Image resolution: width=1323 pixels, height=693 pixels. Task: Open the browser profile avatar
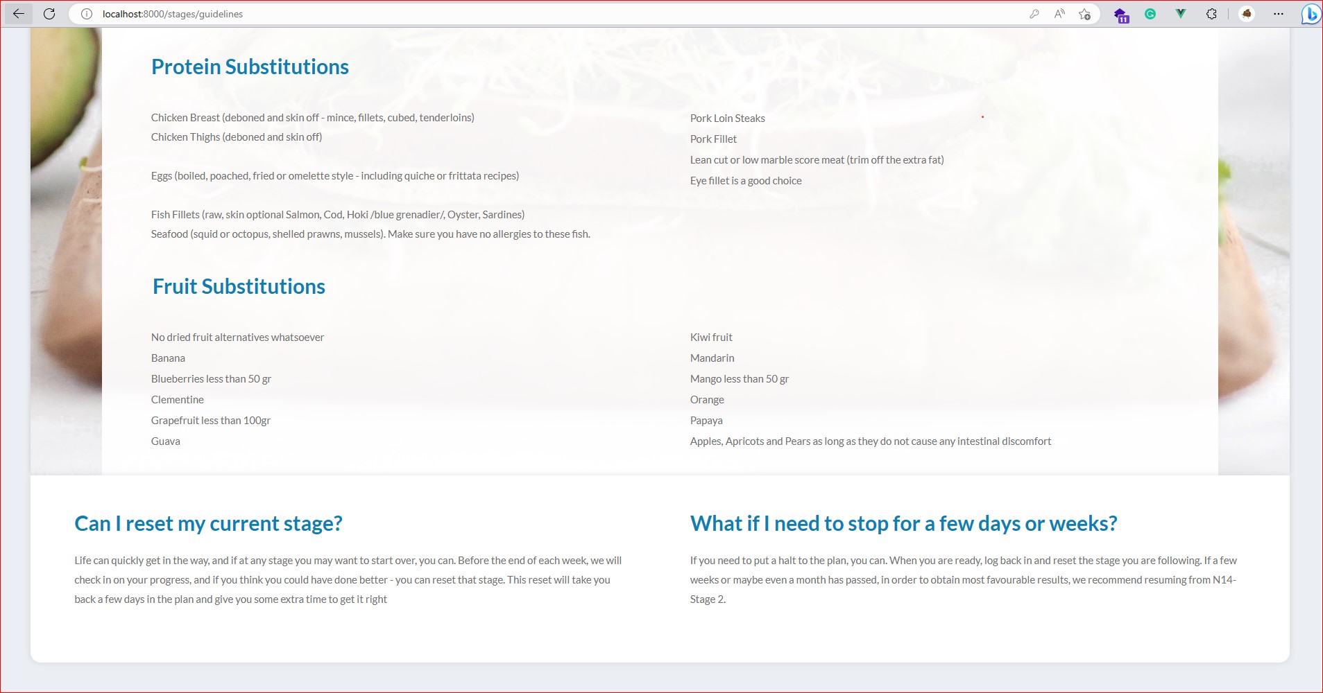[1247, 14]
